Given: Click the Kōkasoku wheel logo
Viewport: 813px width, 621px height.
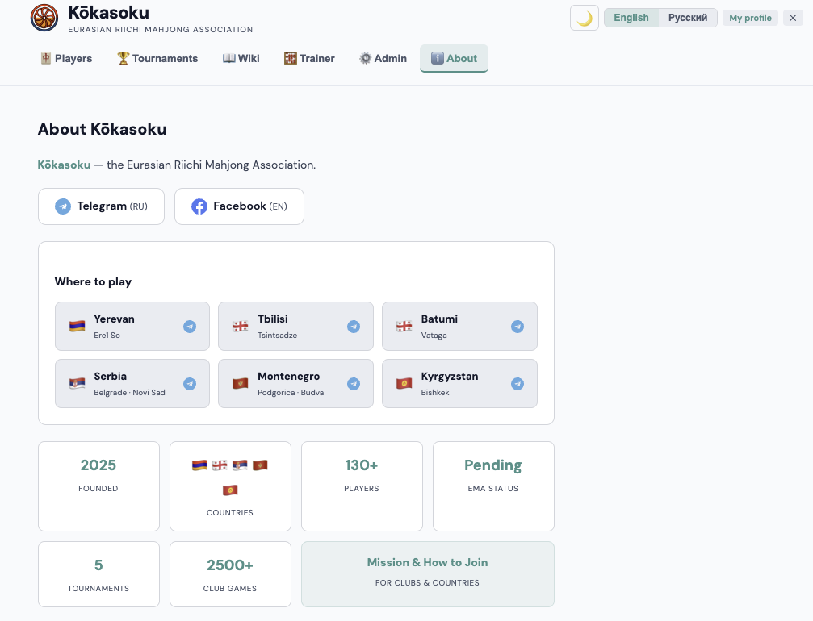Looking at the screenshot, I should point(44,18).
